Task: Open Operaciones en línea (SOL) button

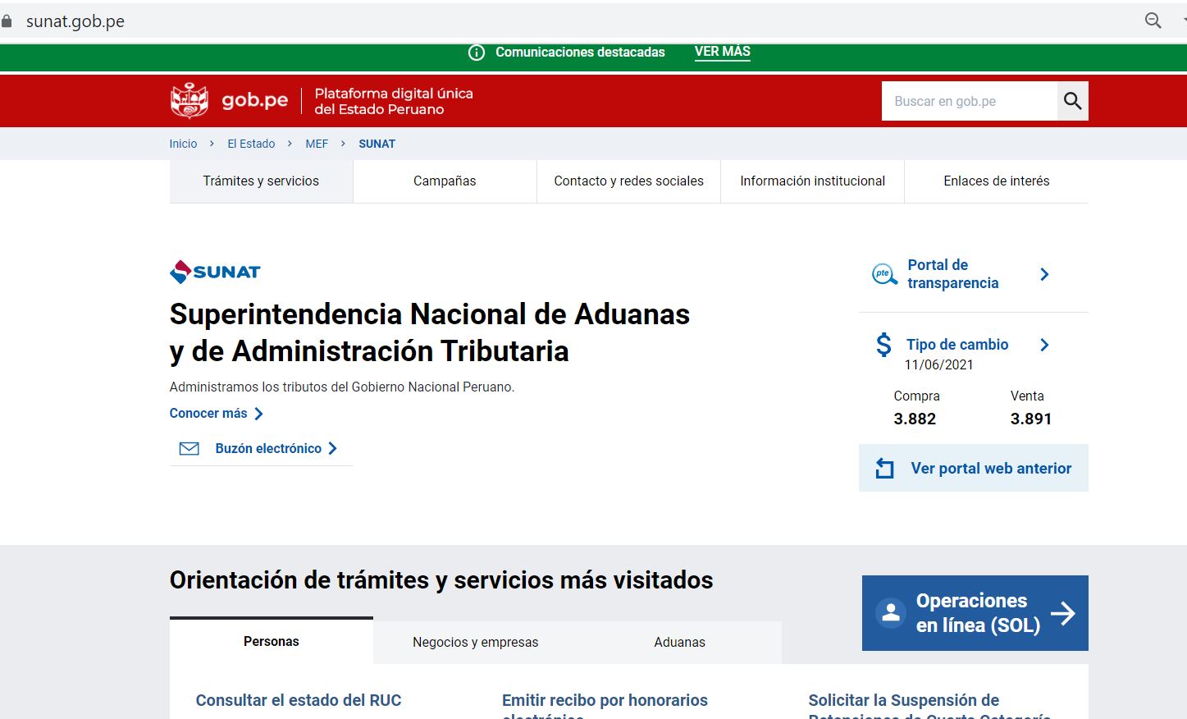Action: [x=975, y=613]
